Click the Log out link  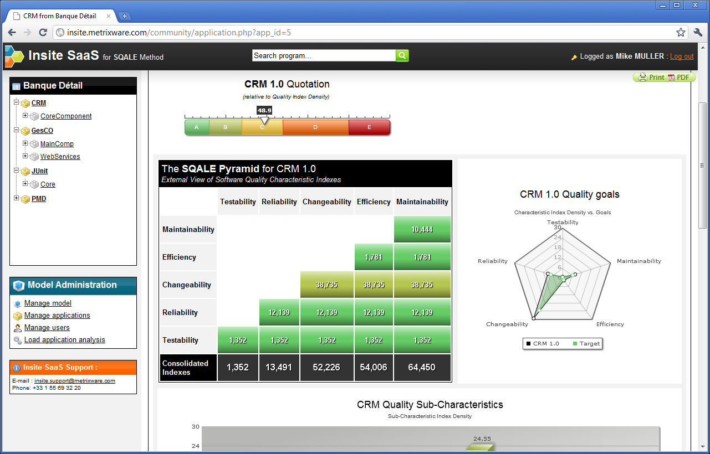682,56
